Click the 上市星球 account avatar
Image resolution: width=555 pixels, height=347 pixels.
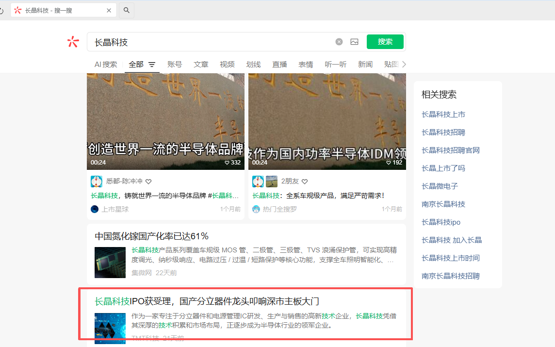pos(95,209)
